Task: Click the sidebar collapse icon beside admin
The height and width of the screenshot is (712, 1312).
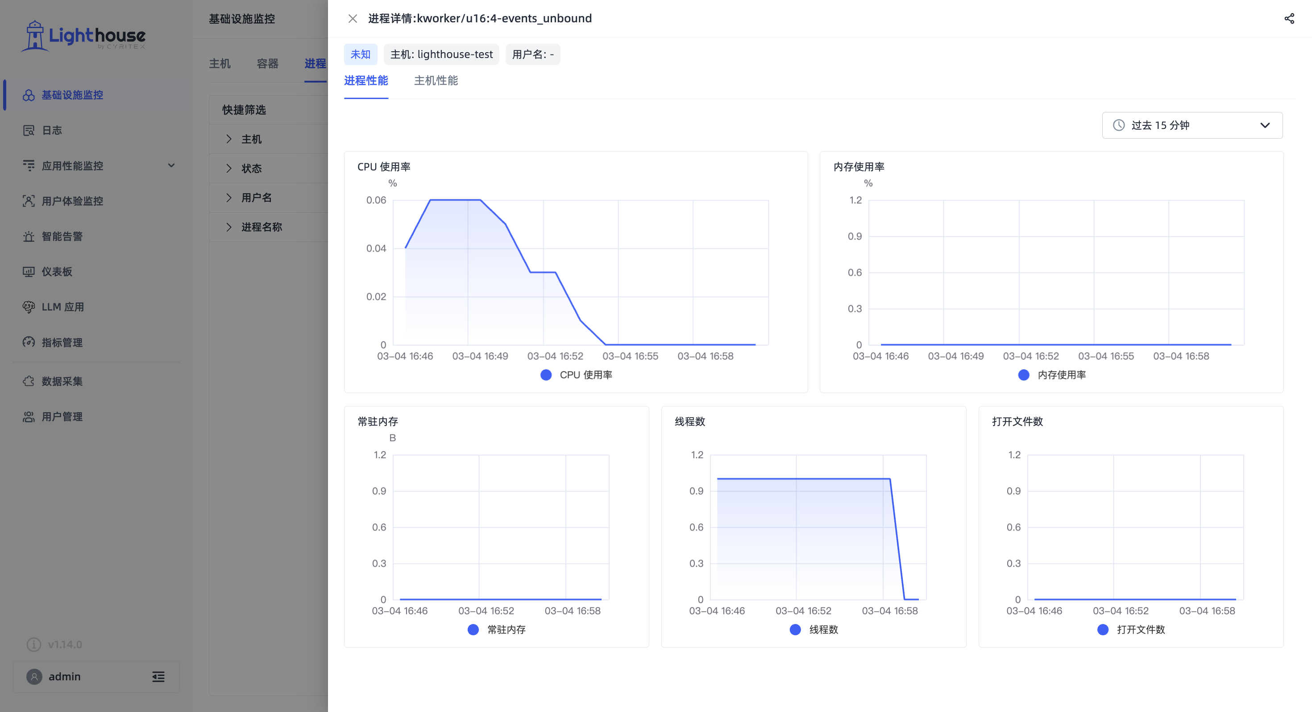Action: click(x=158, y=676)
